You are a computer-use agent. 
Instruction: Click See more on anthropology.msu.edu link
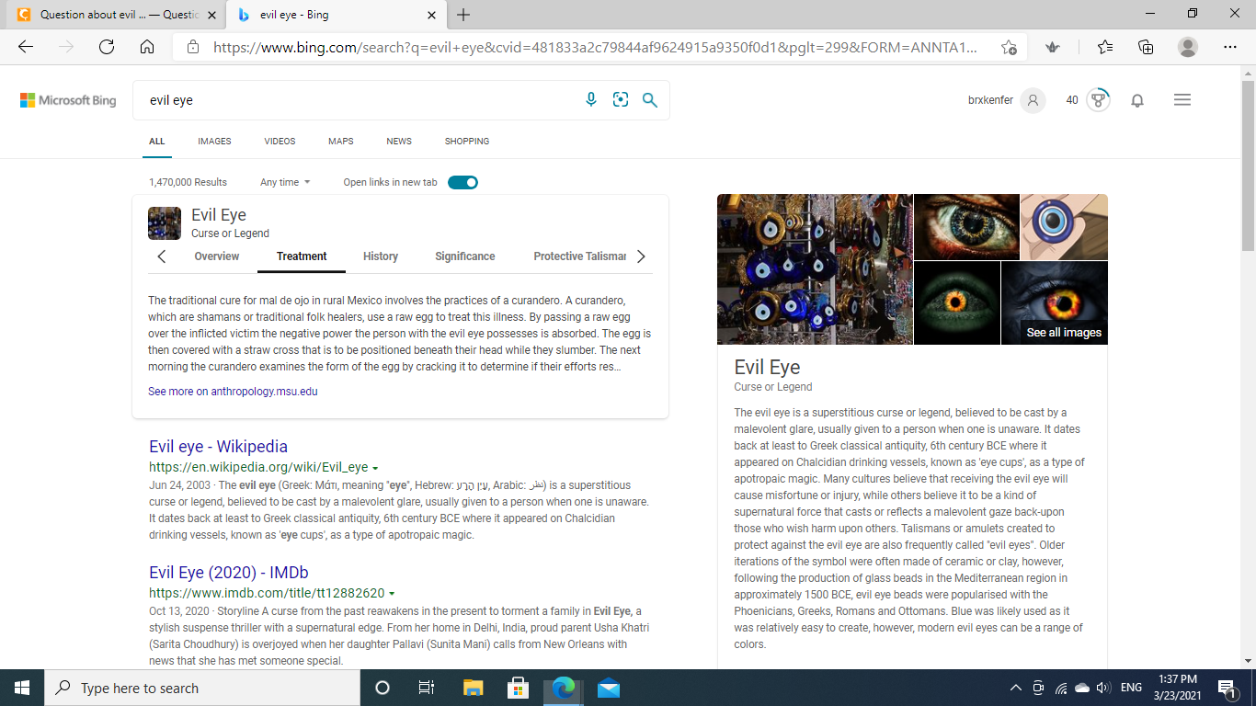(233, 392)
